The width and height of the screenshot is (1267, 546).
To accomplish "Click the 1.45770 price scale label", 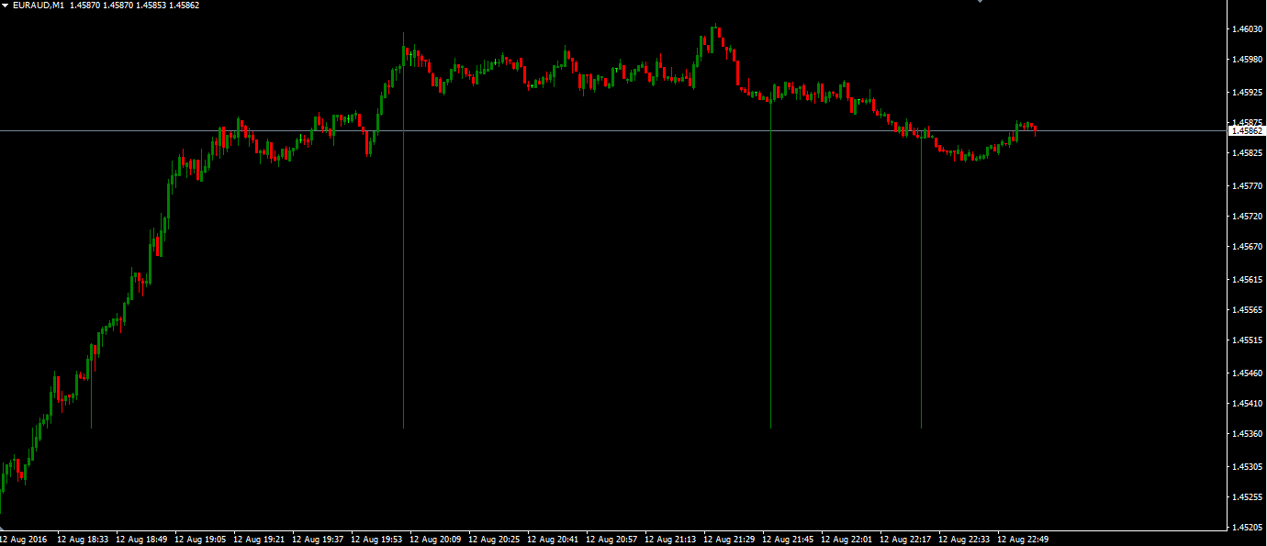I will tap(1246, 186).
